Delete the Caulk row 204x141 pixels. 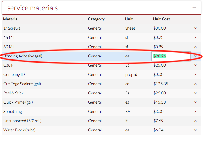pos(196,65)
